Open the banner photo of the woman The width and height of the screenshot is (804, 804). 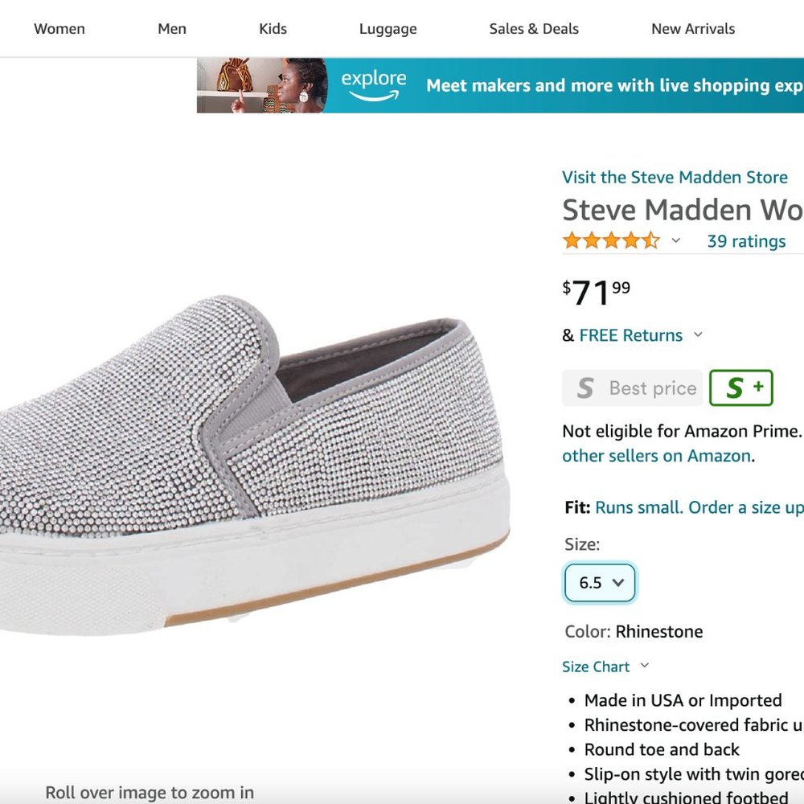(261, 85)
